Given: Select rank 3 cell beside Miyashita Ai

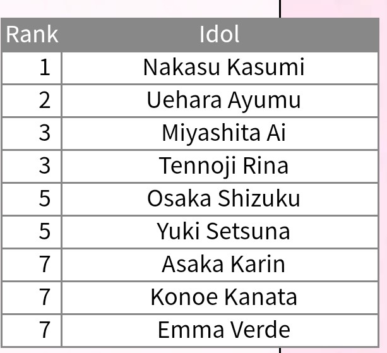Looking at the screenshot, I should point(32,133).
